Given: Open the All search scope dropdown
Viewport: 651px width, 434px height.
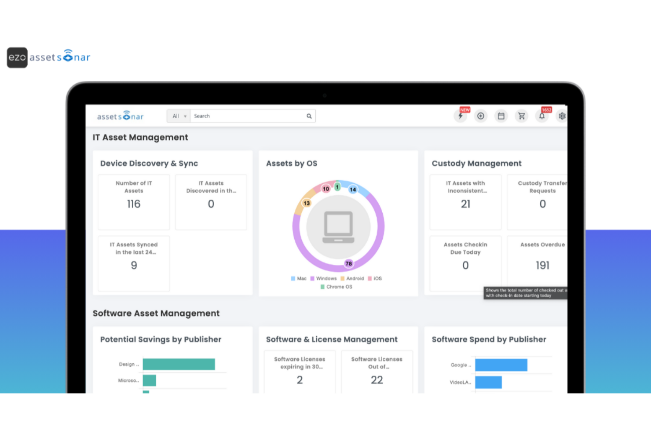Looking at the screenshot, I should coord(178,116).
